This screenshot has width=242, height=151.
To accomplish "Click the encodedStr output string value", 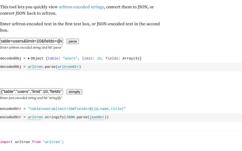I will click(76, 109).
